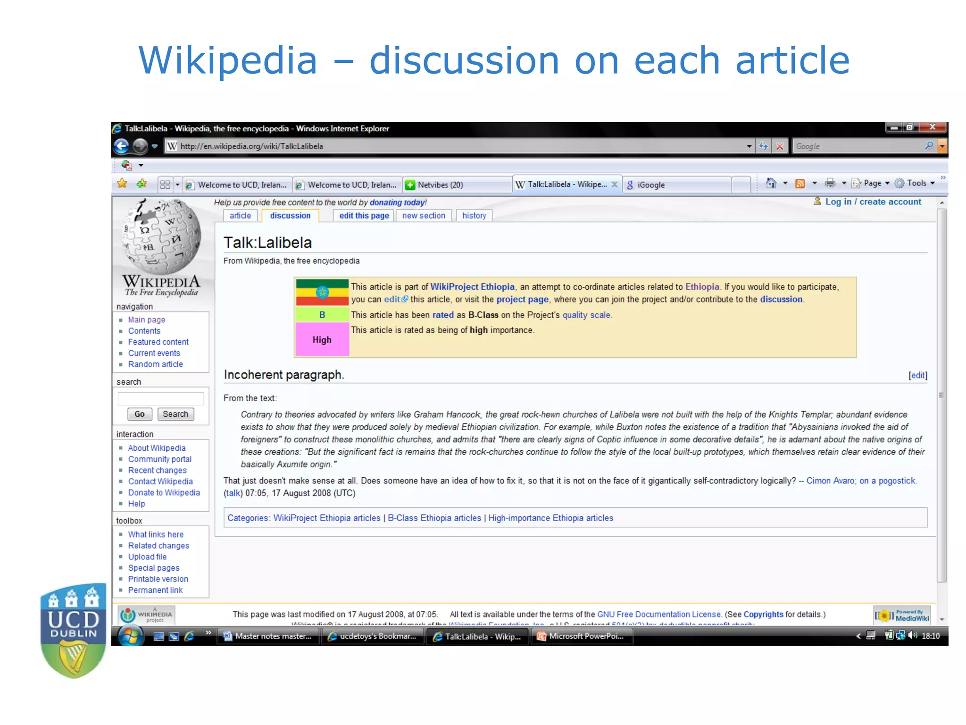Switch to Master notes master taskbar item
Screen dimensions: 966x725
[x=268, y=636]
